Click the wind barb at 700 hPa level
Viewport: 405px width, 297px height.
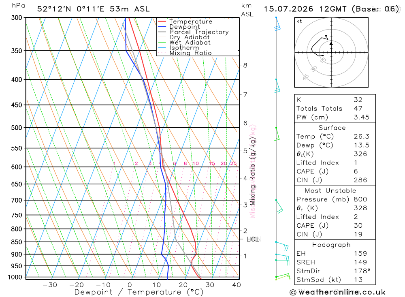coord(279,207)
